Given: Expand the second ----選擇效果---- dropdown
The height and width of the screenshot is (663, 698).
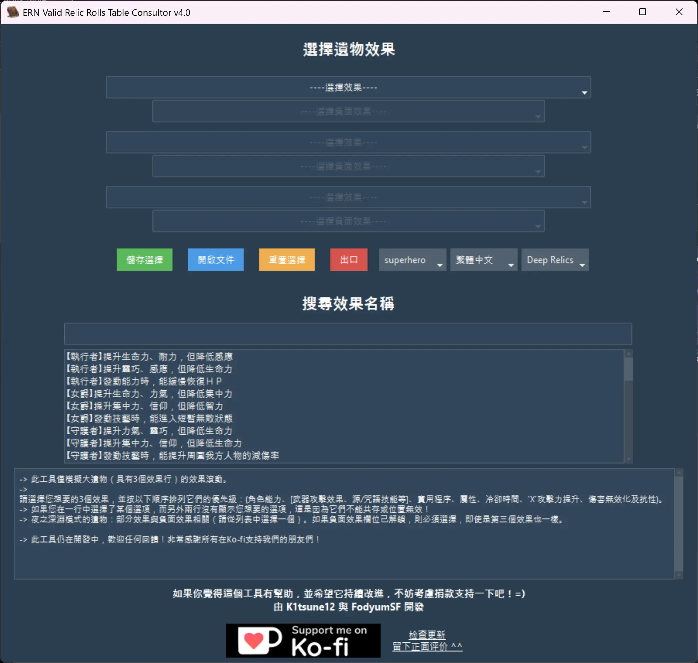Looking at the screenshot, I should click(348, 142).
